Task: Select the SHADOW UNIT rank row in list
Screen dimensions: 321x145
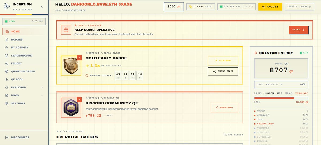Action: [x=281, y=124]
